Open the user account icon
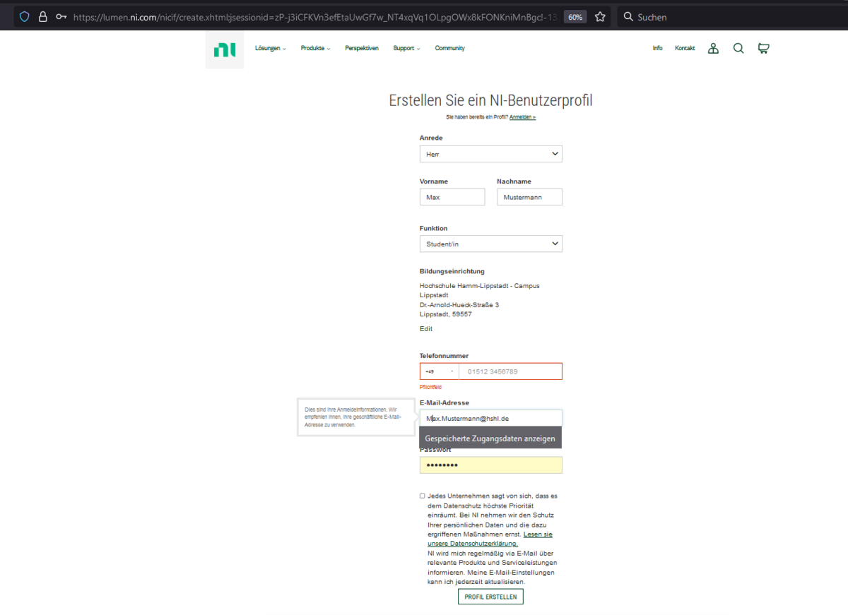 pyautogui.click(x=713, y=49)
